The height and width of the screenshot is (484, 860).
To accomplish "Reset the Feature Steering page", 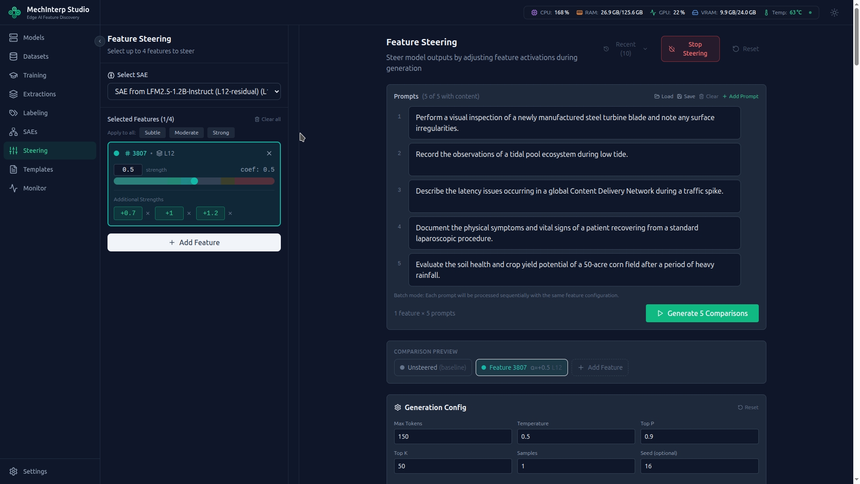I will pos(746,49).
